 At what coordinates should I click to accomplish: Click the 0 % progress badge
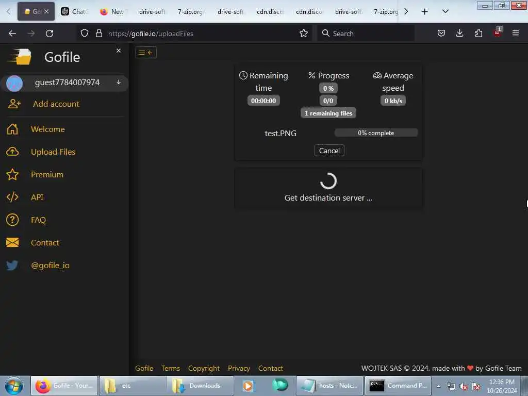click(x=328, y=88)
